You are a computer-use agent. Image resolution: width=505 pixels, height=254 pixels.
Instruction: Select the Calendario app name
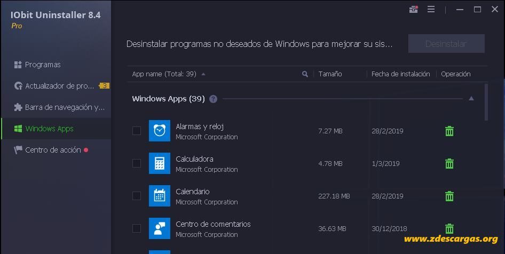tap(193, 192)
